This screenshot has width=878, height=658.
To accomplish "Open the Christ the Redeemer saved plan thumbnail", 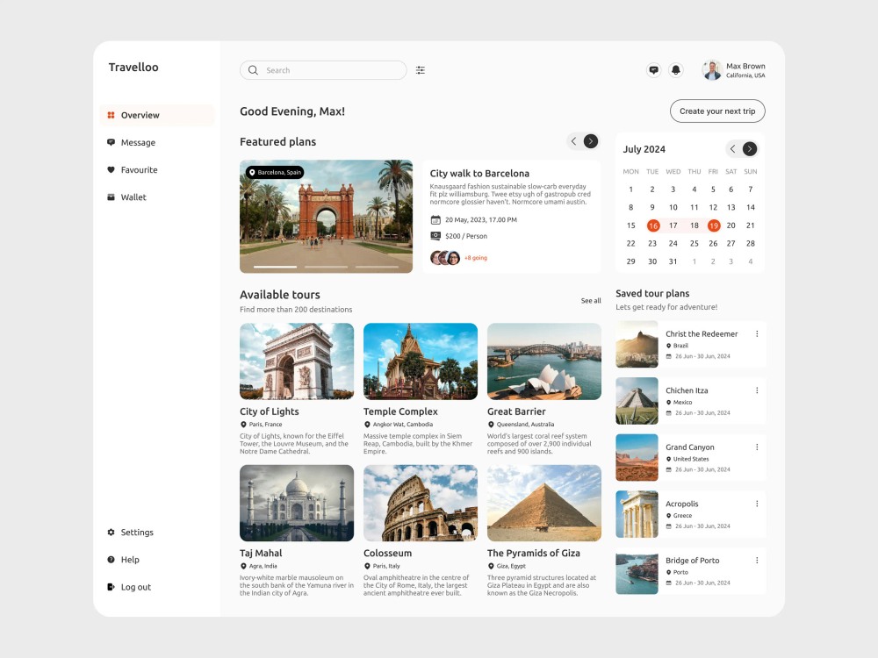I will [x=637, y=344].
